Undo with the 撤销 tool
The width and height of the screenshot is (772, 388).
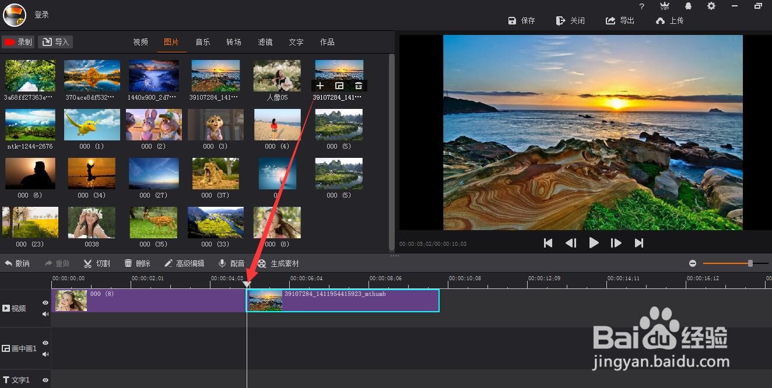pos(17,263)
